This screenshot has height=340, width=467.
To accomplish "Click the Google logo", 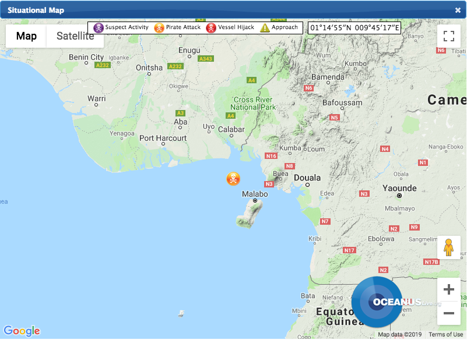I will pos(22,331).
